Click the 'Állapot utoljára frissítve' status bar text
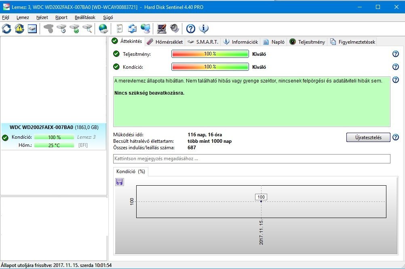405x269 pixels. pyautogui.click(x=56, y=265)
